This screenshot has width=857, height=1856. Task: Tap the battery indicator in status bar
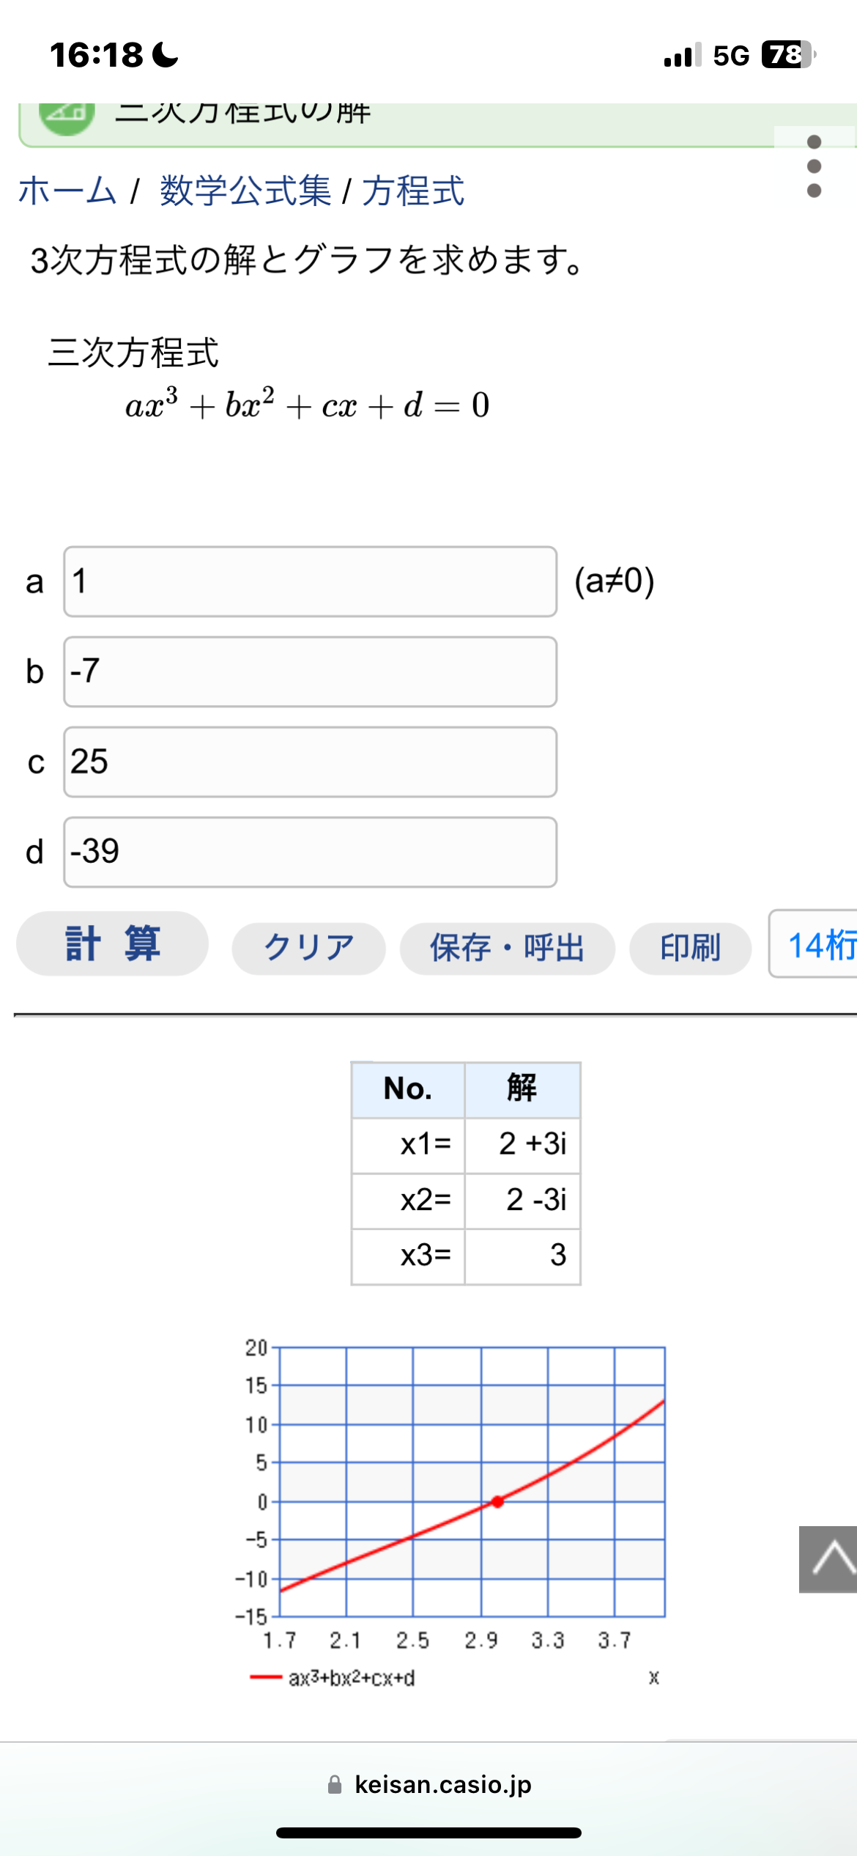click(787, 55)
